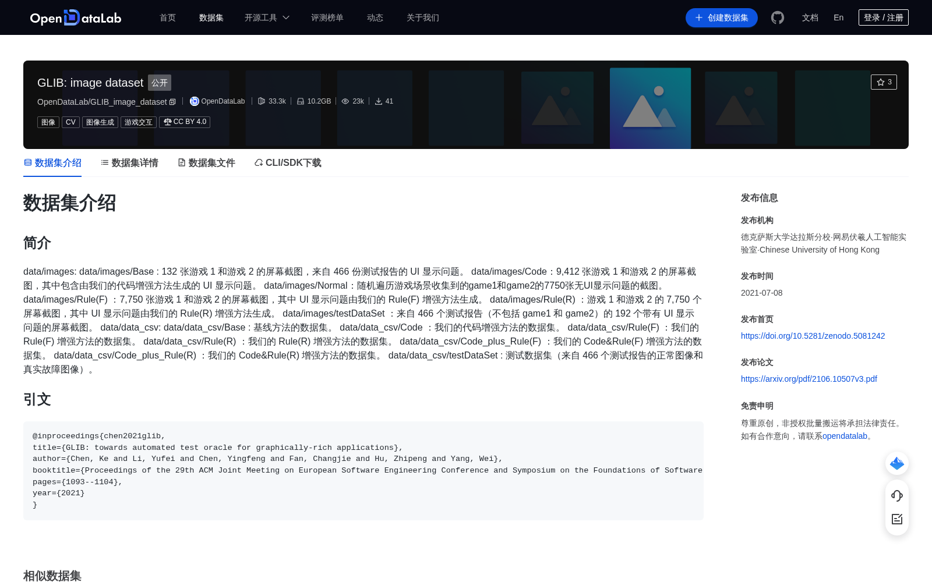
Task: Click the download count icon showing 41
Action: [x=379, y=101]
